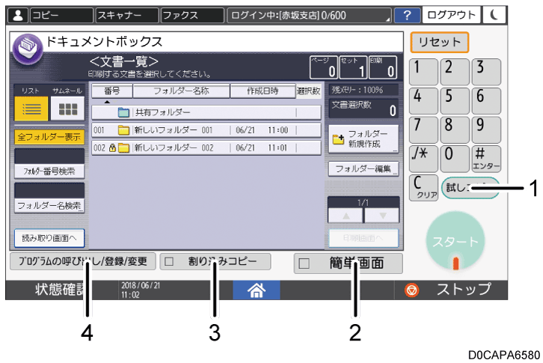
Task: Tap the page up arrow
Action: point(346,216)
